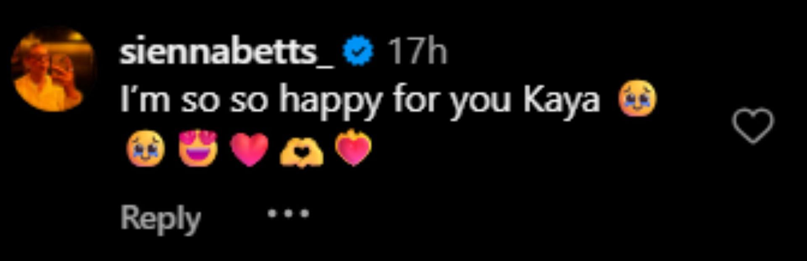
Task: Click the heart hands emoji
Action: pyautogui.click(x=302, y=152)
